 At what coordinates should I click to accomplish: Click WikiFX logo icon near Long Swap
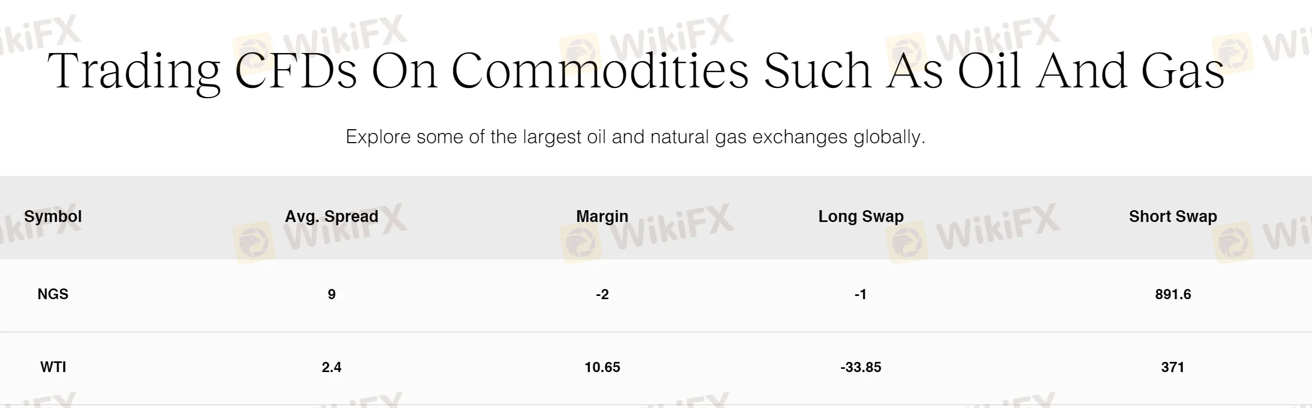pyautogui.click(x=906, y=242)
